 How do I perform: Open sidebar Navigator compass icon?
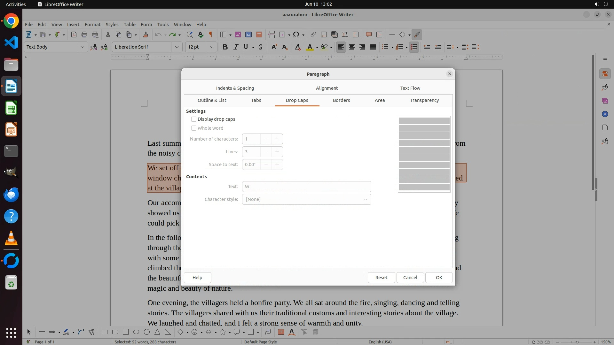[x=605, y=114]
